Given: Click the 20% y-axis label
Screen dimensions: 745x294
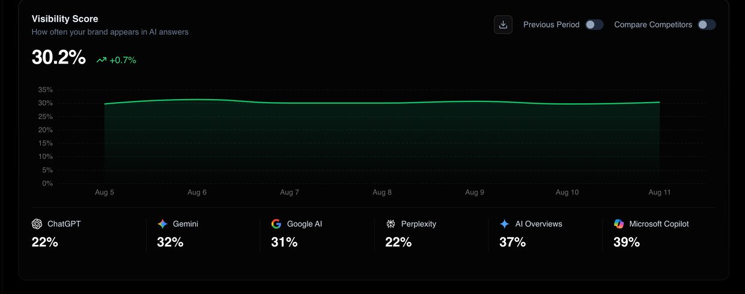Looking at the screenshot, I should pos(46,130).
